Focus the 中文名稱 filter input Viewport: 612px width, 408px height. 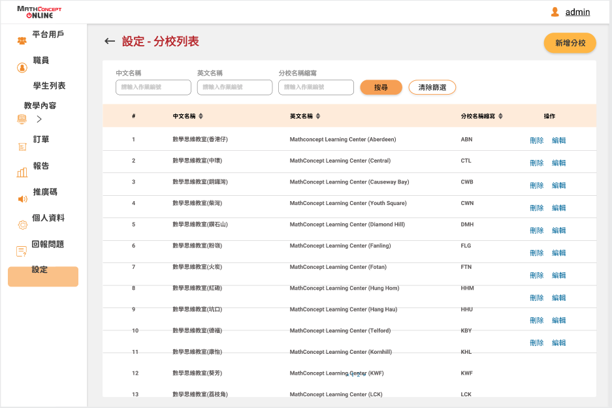(153, 87)
